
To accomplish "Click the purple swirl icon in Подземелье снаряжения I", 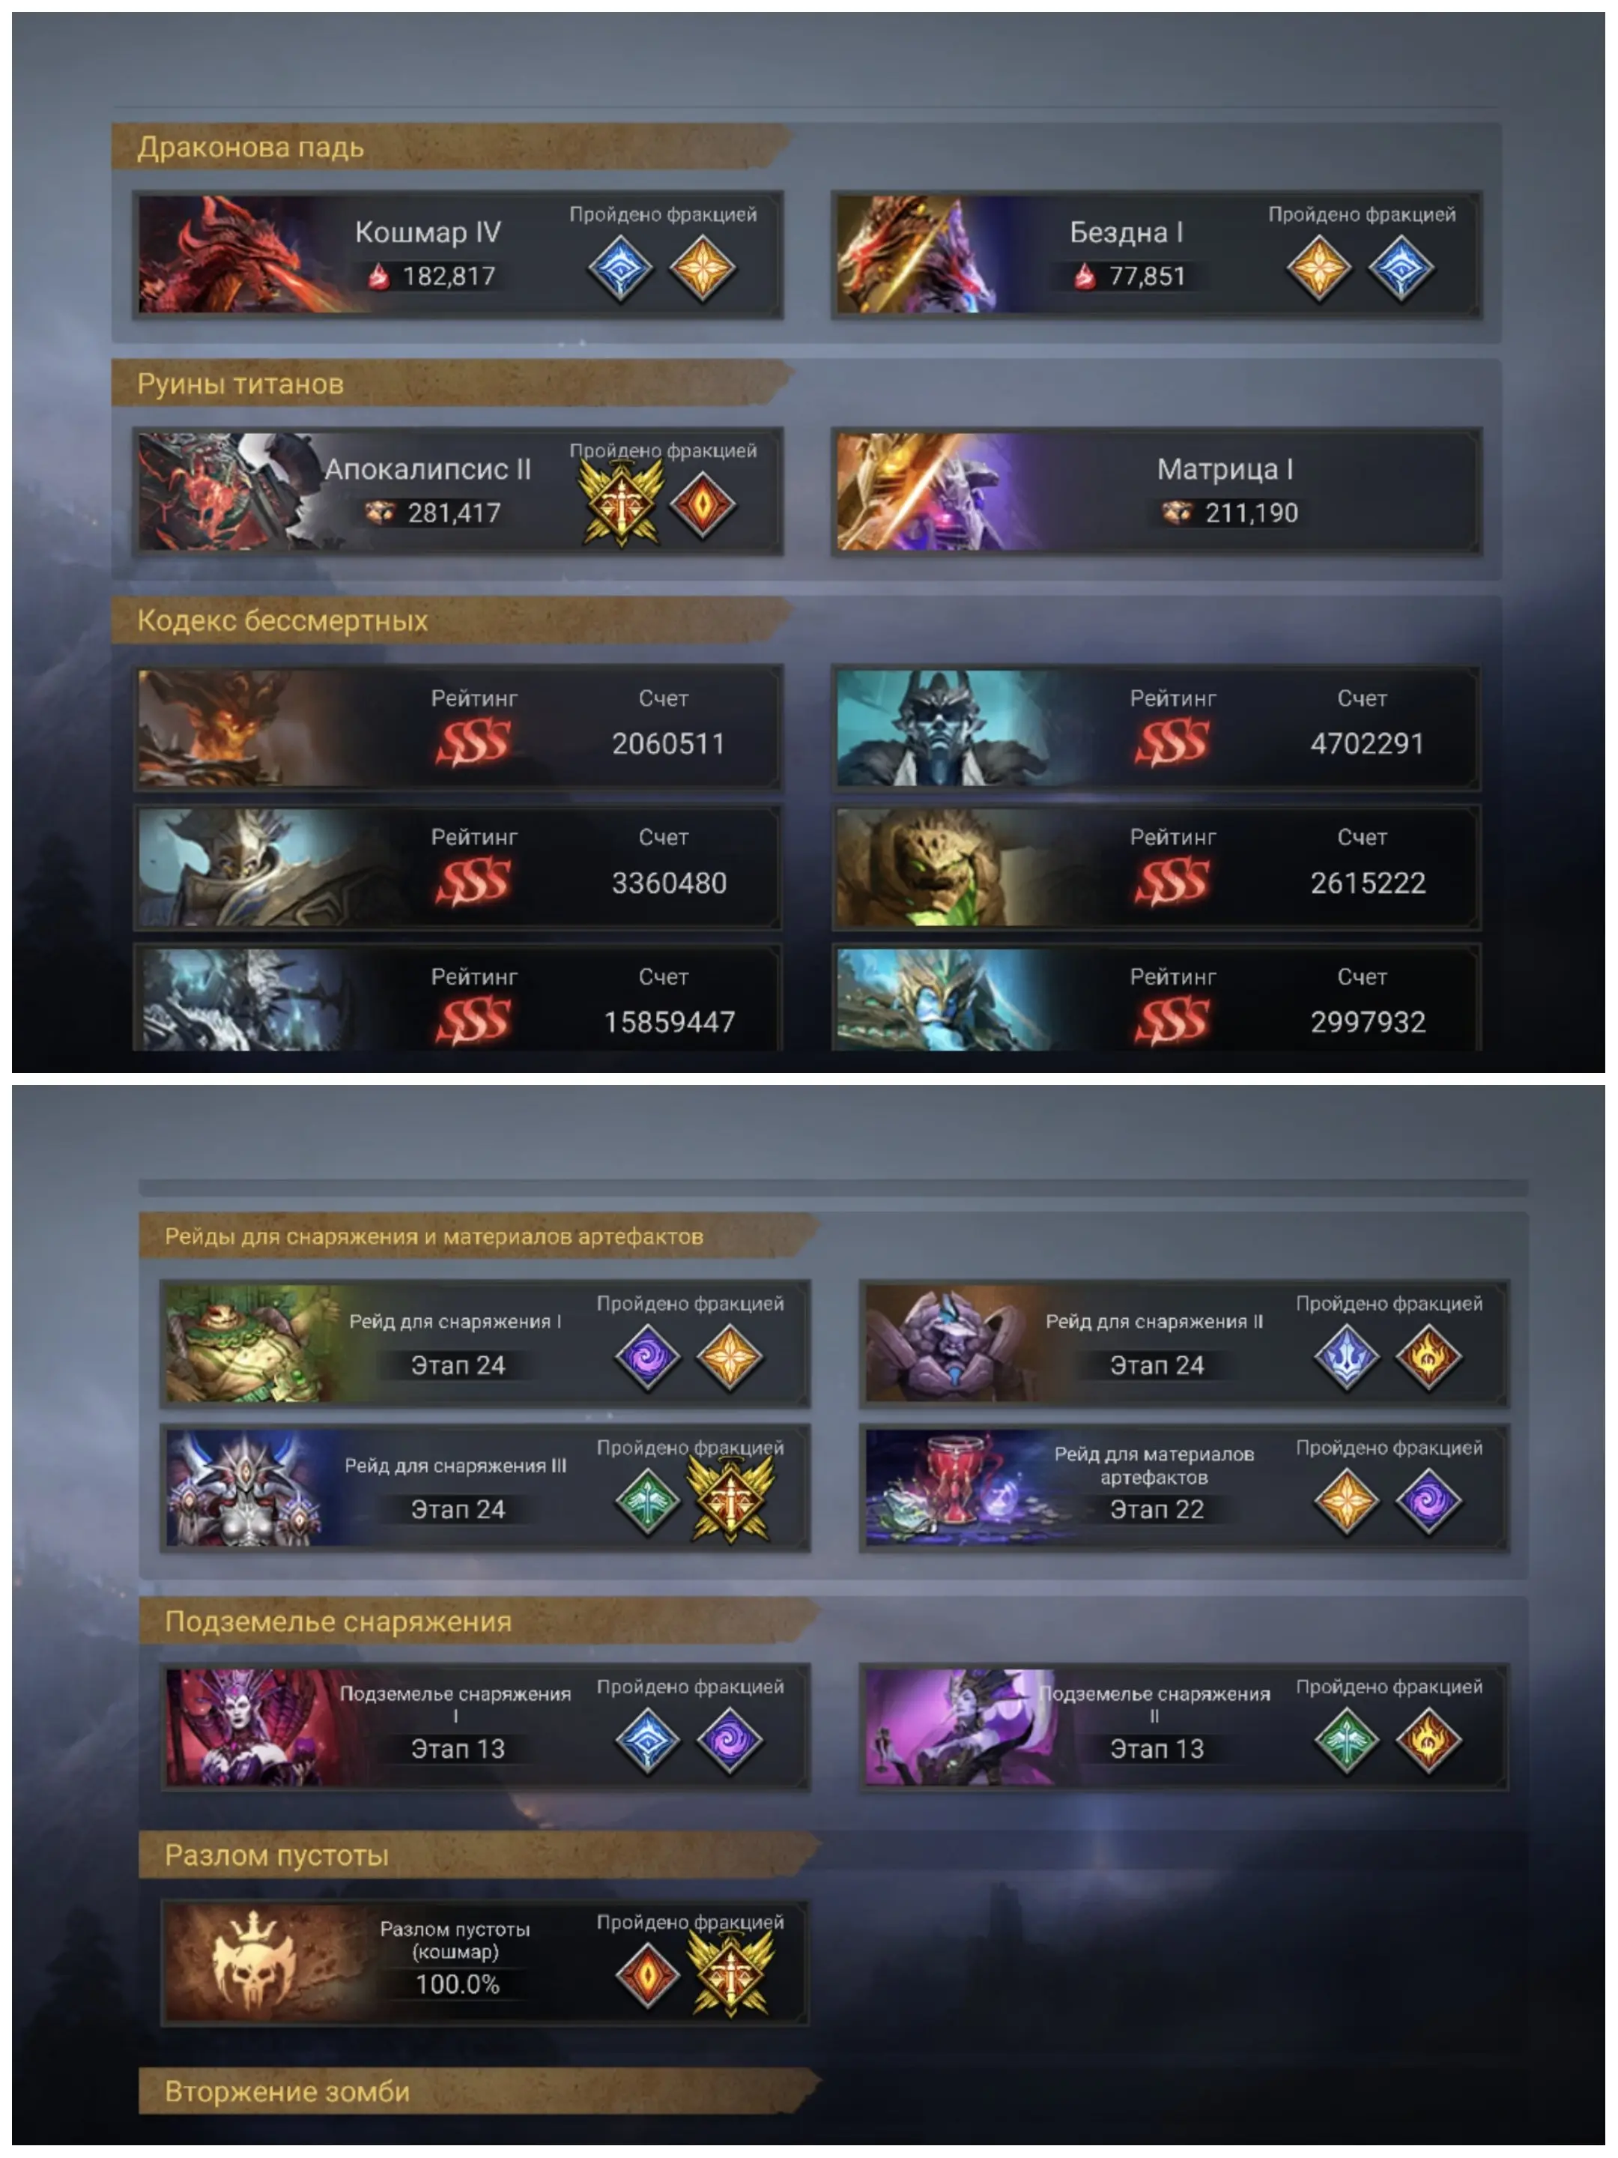I will point(730,1741).
